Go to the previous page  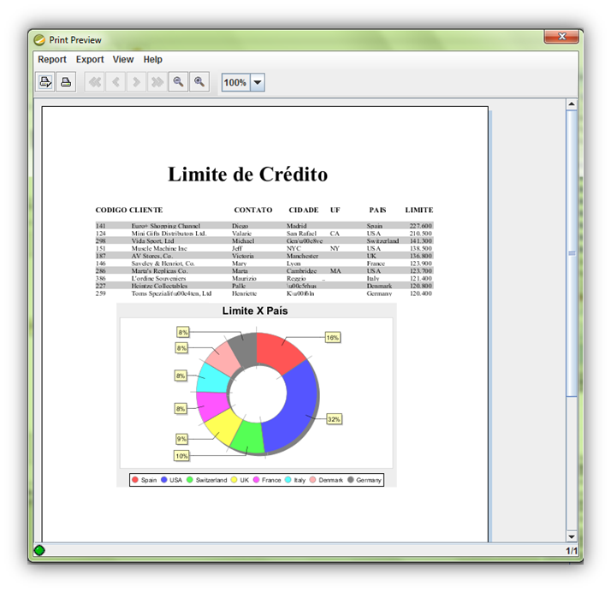tap(116, 82)
